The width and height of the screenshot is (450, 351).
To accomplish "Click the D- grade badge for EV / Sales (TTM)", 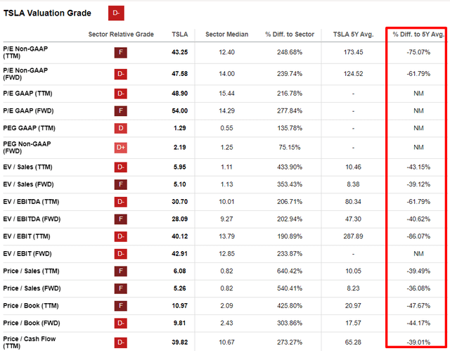I will click(x=121, y=167).
